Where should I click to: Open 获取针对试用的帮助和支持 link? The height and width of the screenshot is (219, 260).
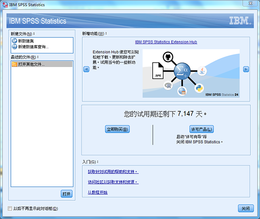point(113,172)
